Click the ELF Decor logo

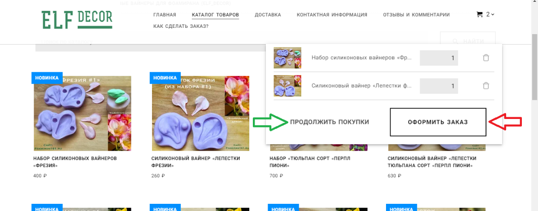[77, 19]
